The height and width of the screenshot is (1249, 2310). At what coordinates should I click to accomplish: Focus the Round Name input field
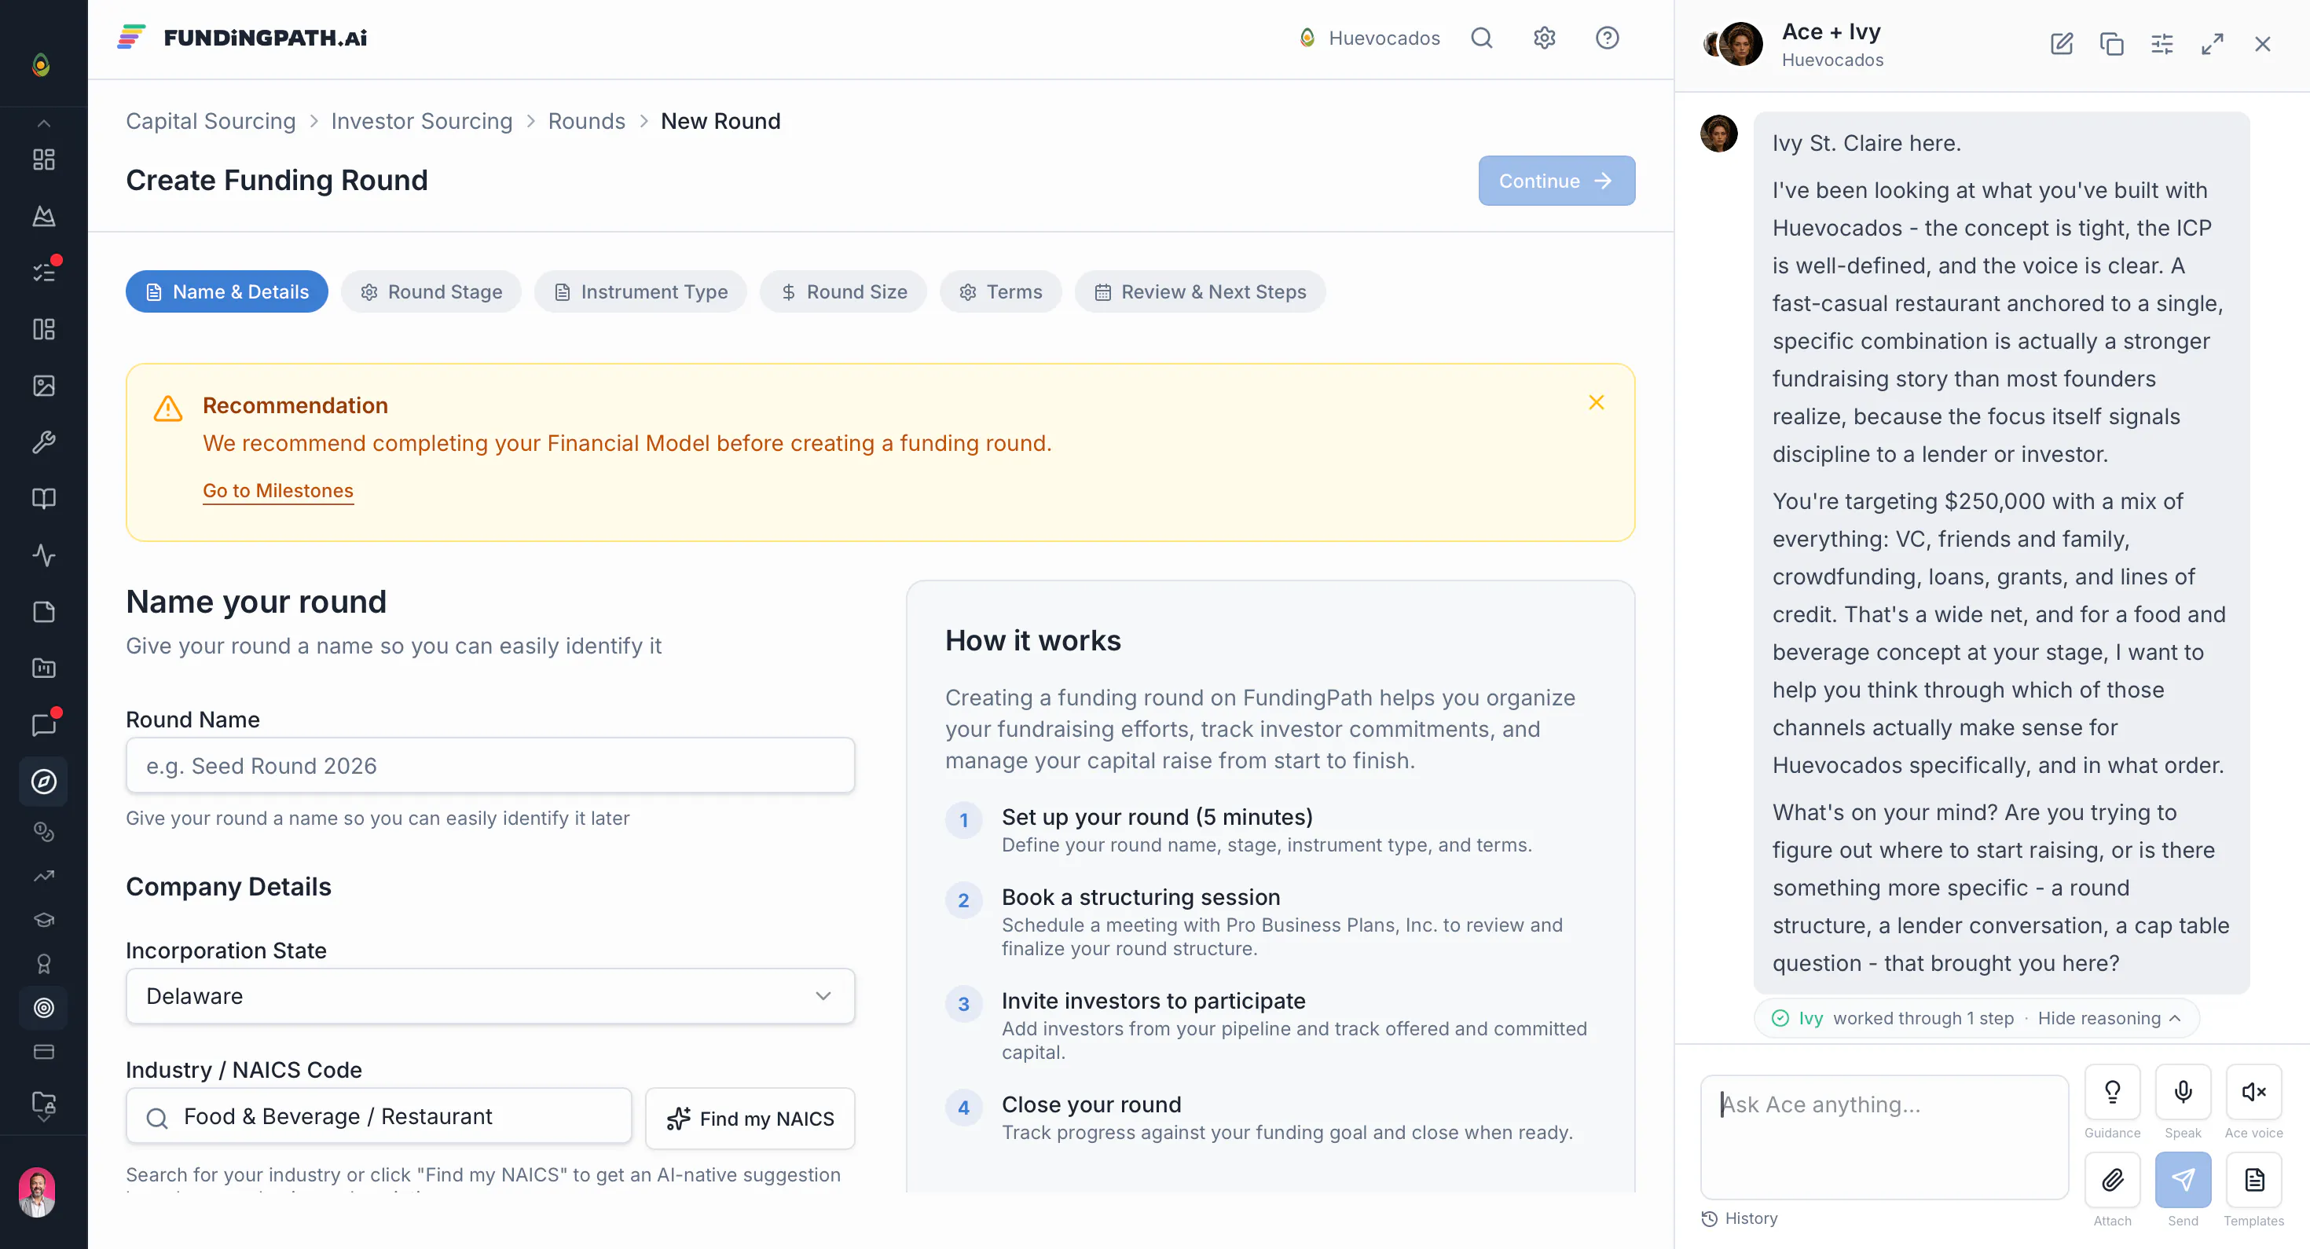[489, 766]
